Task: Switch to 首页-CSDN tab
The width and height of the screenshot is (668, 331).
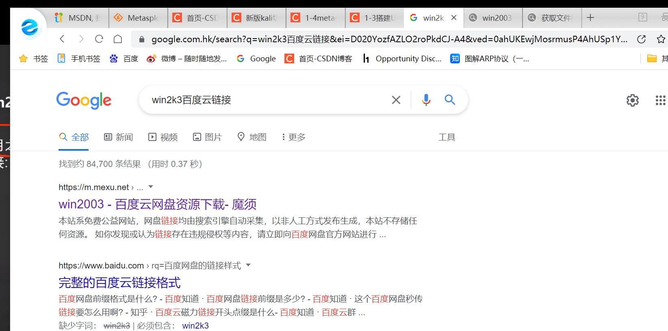Action: [x=197, y=18]
